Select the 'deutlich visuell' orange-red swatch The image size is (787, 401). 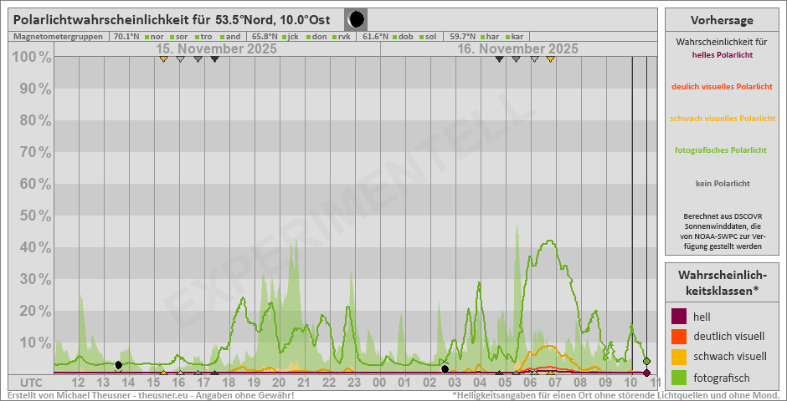click(680, 337)
